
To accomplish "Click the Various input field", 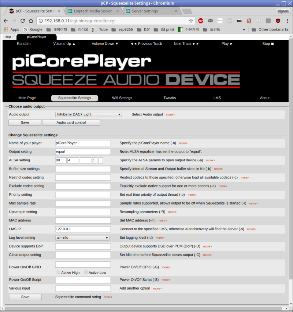I will click(83, 288).
